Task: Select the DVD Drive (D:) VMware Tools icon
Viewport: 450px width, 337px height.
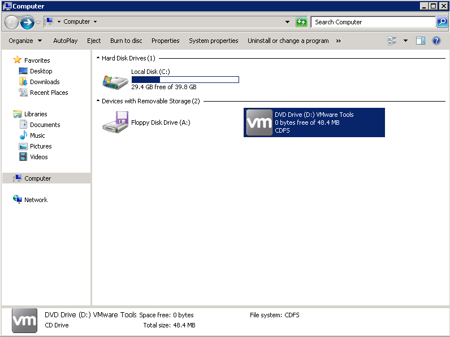Action: (x=259, y=122)
